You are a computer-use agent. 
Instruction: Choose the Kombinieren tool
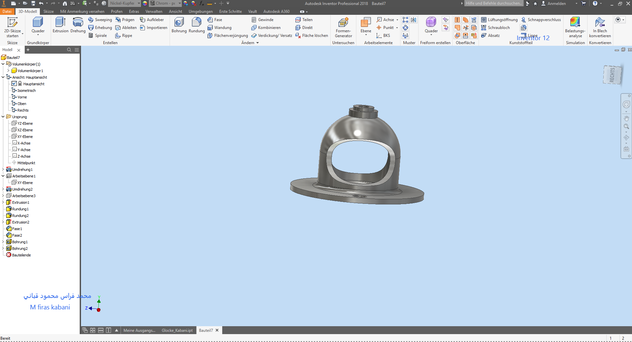(266, 28)
